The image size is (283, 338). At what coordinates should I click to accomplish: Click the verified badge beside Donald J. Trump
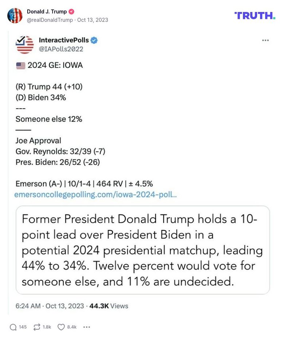[x=72, y=11]
